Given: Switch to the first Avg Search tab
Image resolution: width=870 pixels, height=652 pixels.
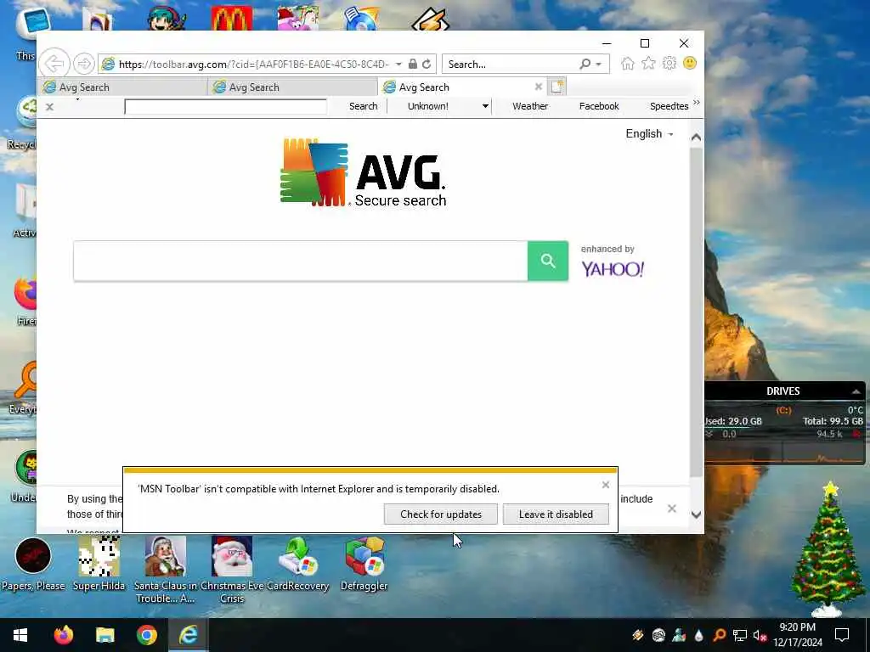Looking at the screenshot, I should point(122,87).
